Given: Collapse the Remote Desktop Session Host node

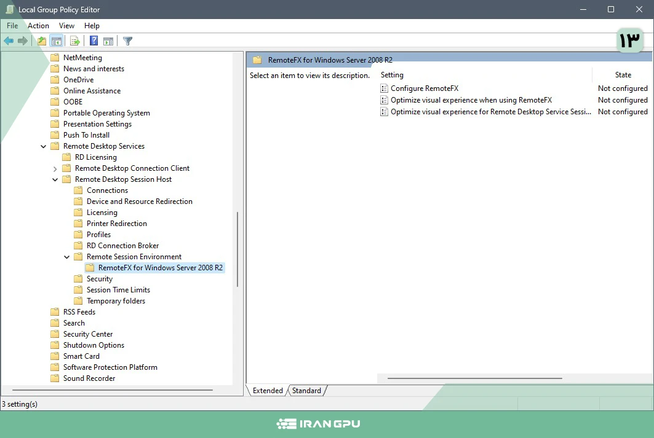Looking at the screenshot, I should click(55, 179).
